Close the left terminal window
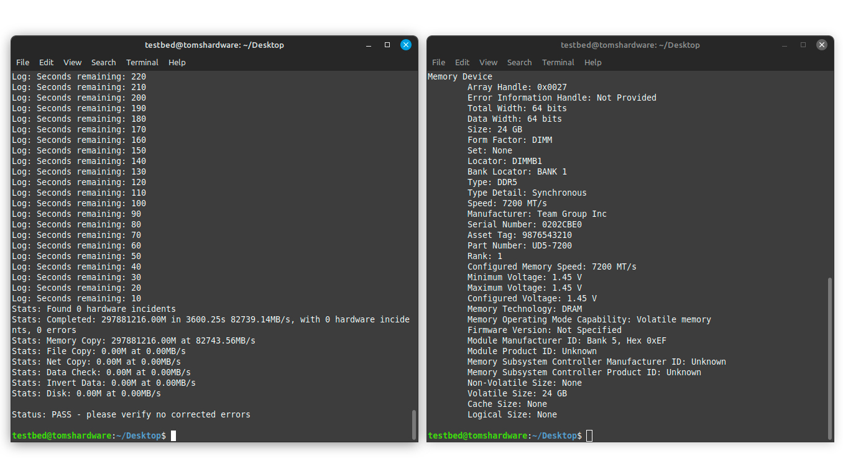 (405, 45)
